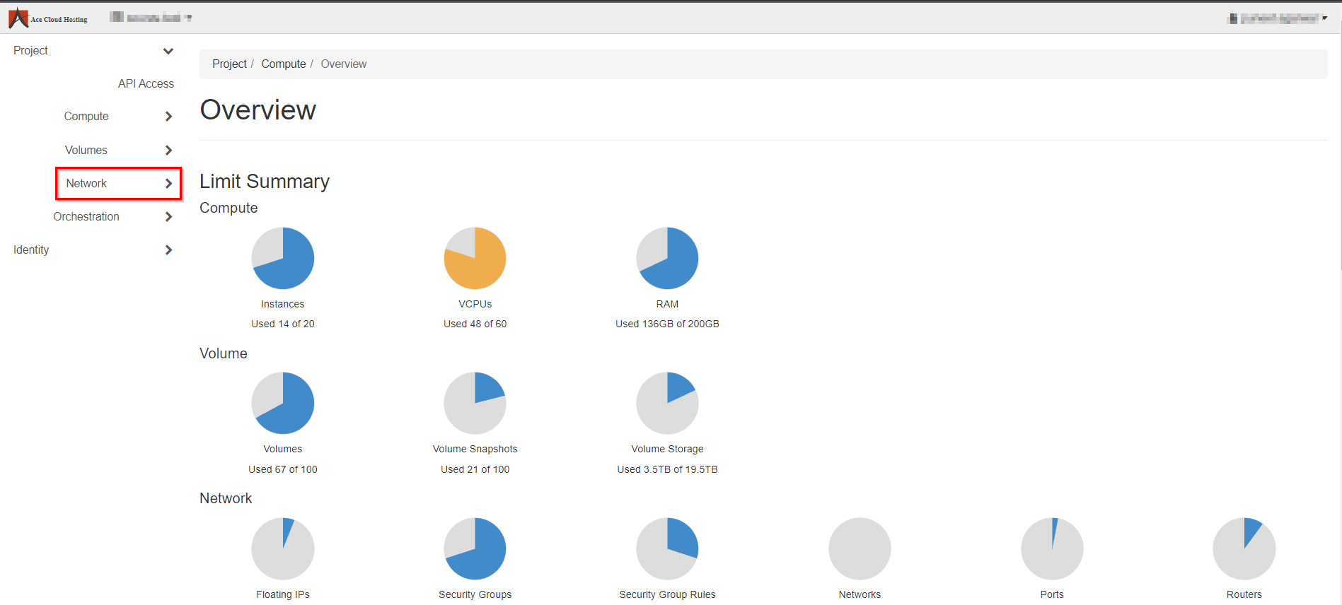This screenshot has height=605, width=1342.
Task: Open the user account dropdown menu
Action: [1279, 18]
